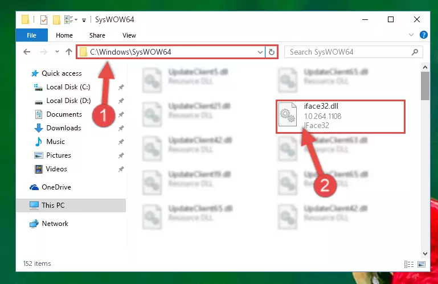Select This PC in the navigation pane
The width and height of the screenshot is (438, 284).
(x=71, y=205)
